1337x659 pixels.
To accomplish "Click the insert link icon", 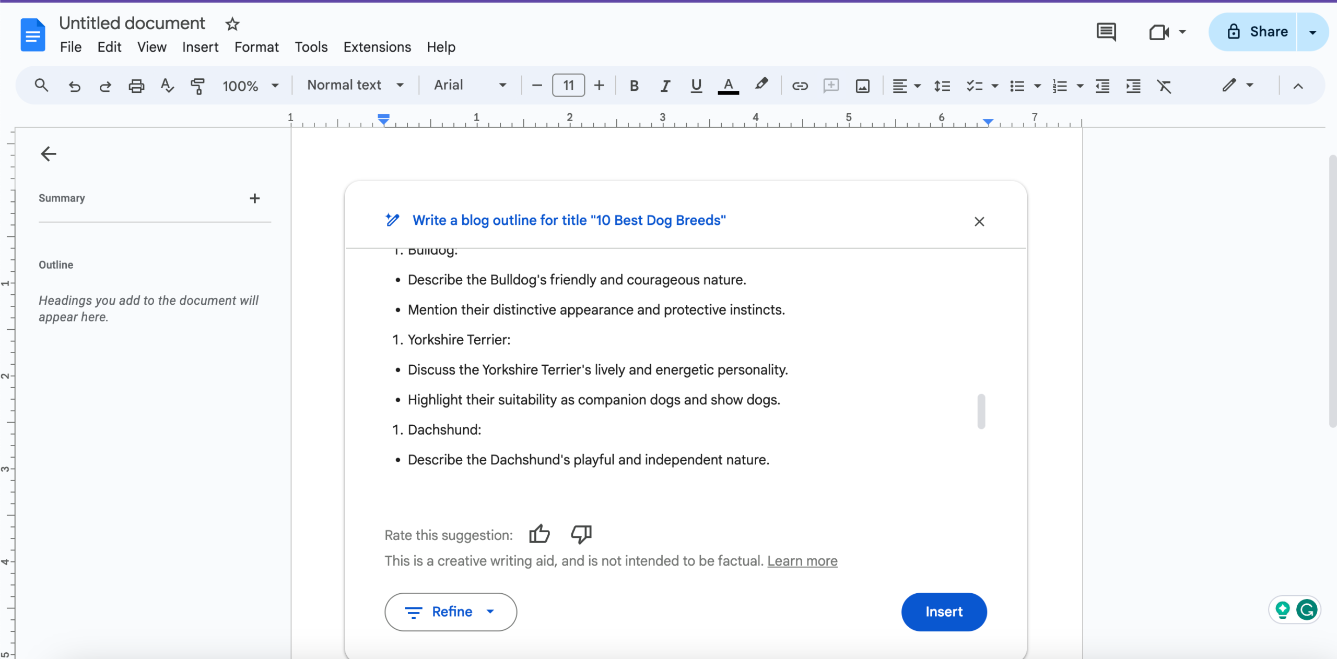I will (x=800, y=86).
